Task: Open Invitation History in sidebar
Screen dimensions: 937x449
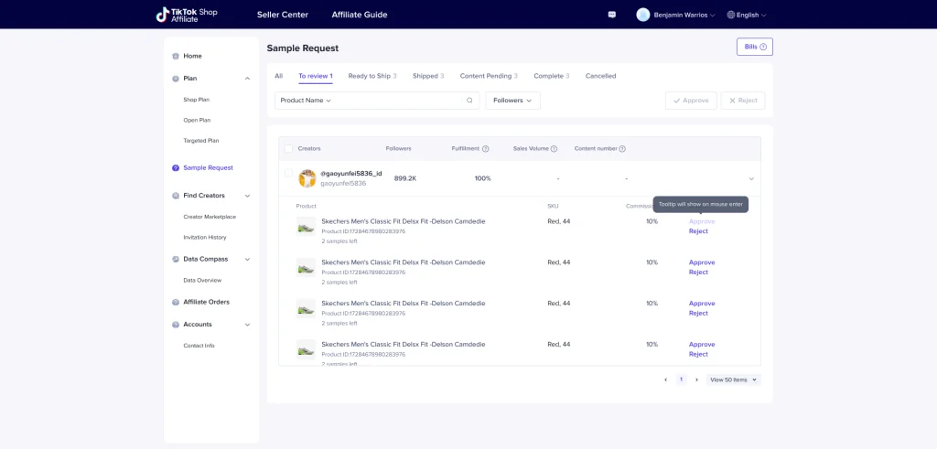Action: tap(205, 237)
